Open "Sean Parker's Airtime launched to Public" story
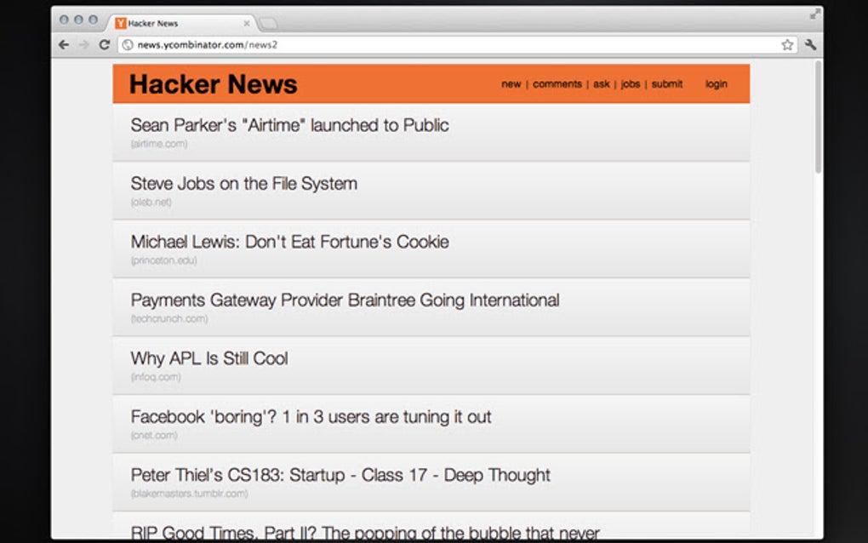This screenshot has height=543, width=868. click(289, 125)
